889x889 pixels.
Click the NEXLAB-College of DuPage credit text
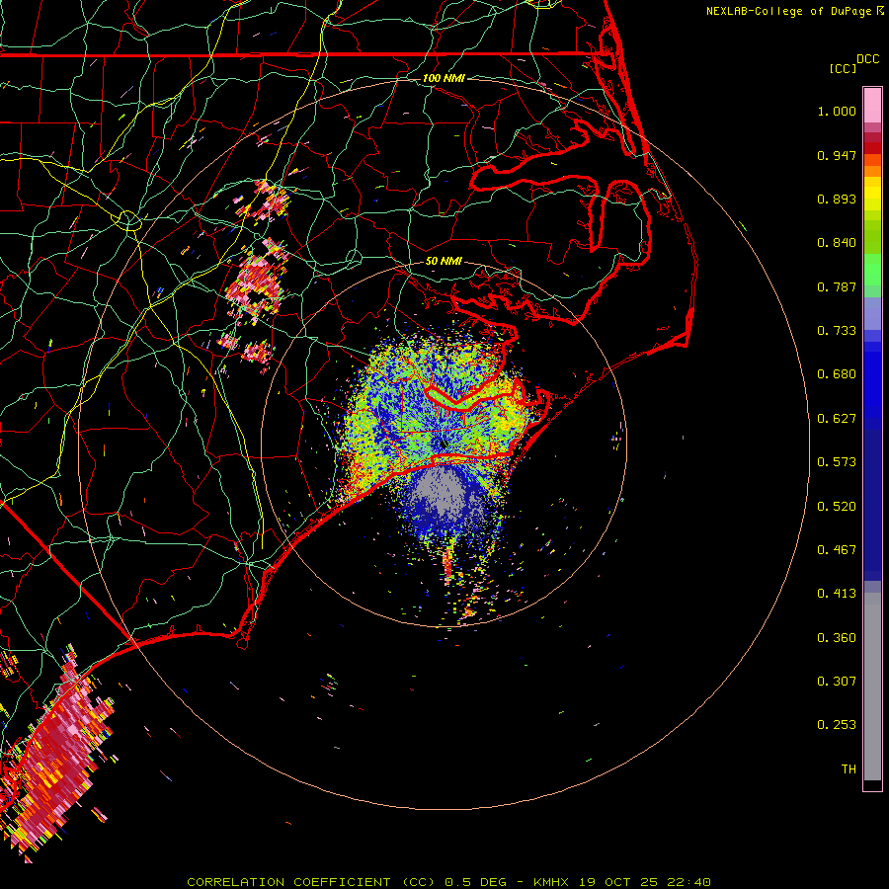tap(788, 11)
